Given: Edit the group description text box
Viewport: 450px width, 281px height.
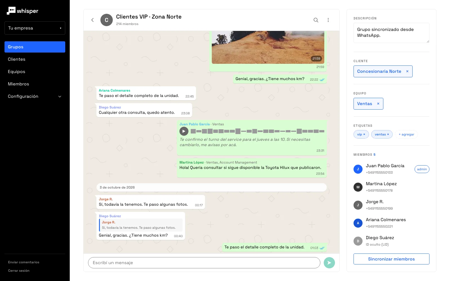Looking at the screenshot, I should point(391,33).
